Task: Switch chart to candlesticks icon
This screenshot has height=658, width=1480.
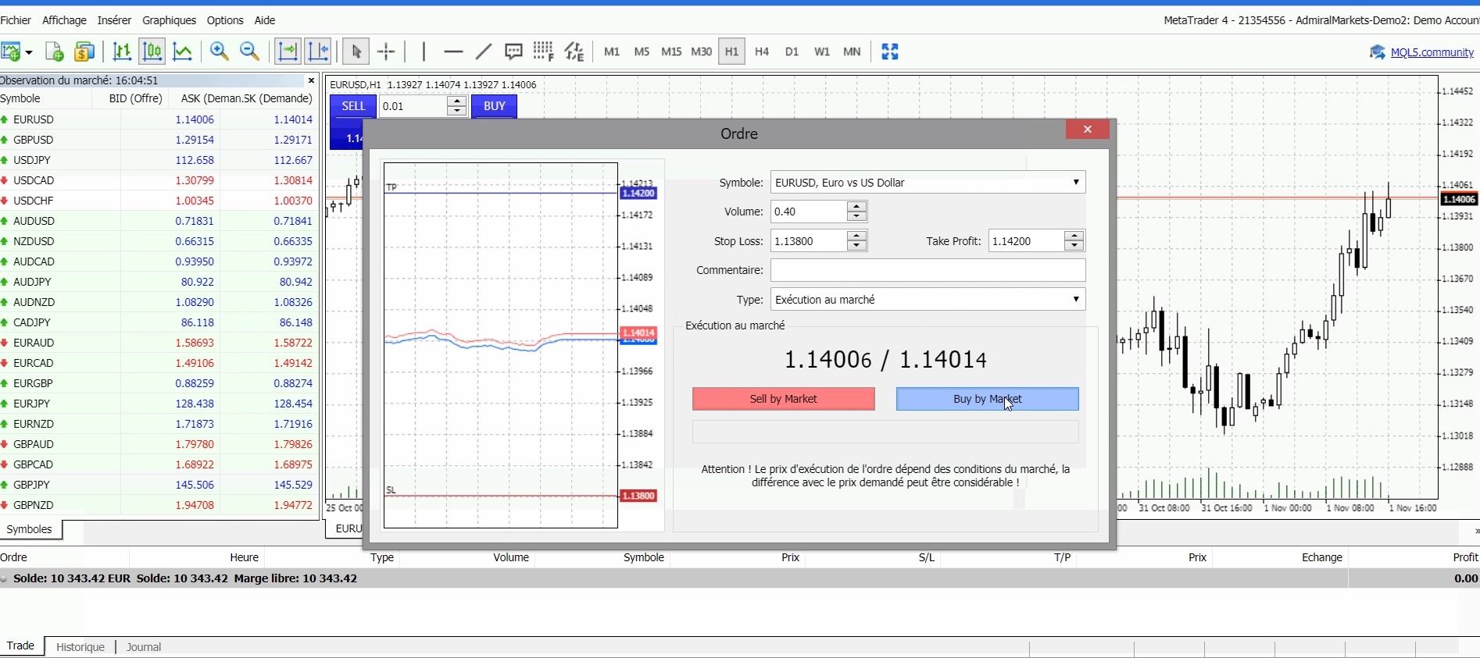Action: 152,52
